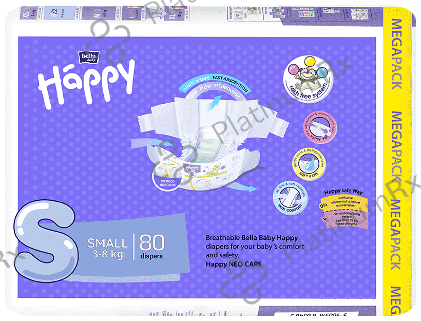The height and width of the screenshot is (321, 421).
Task: Click the big bubble letter S
Action: click(46, 241)
